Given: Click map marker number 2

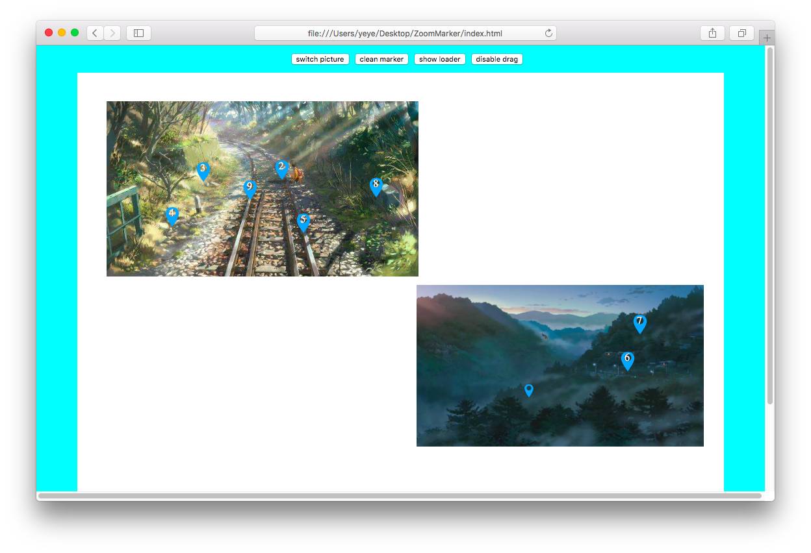Looking at the screenshot, I should coord(281,170).
